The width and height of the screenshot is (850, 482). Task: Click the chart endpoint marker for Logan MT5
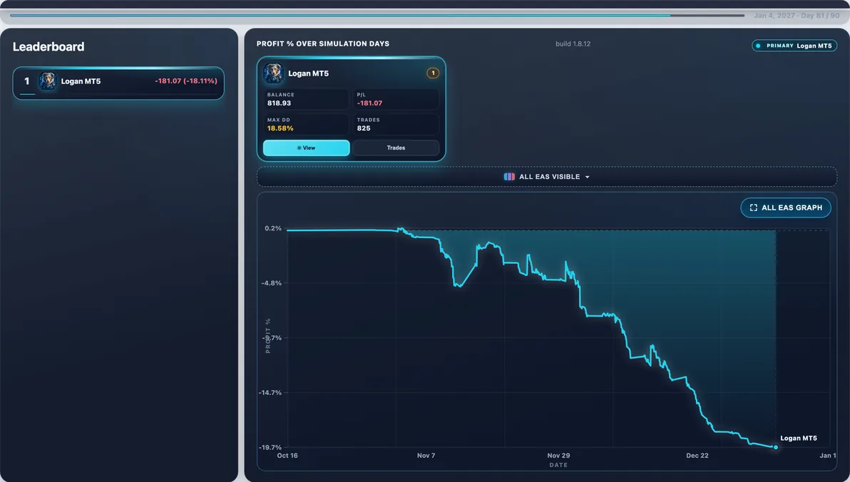[x=776, y=447]
